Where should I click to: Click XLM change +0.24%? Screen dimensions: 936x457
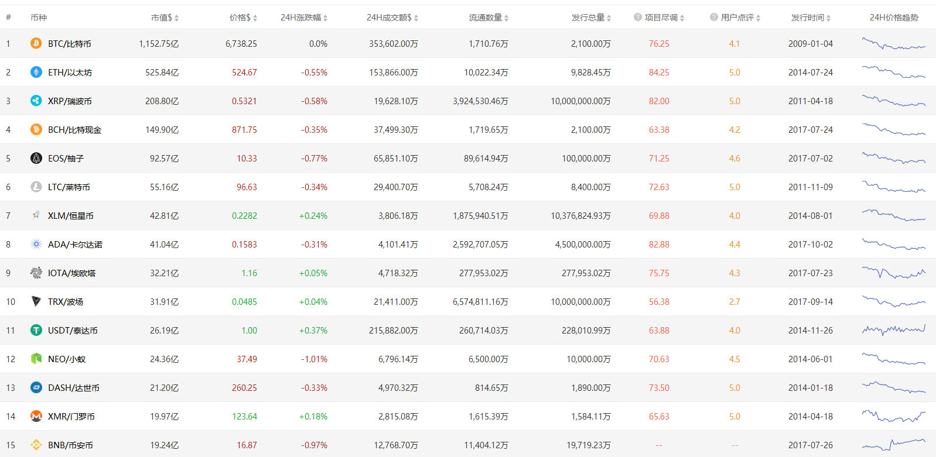[x=313, y=216]
